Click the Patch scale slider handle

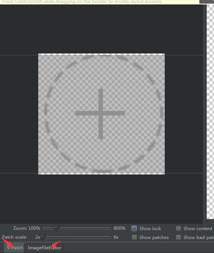[43, 237]
